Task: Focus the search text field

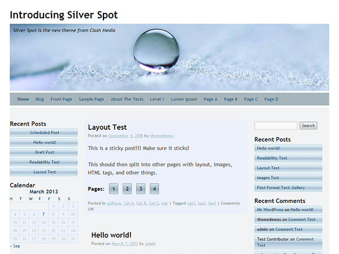Action: pos(276,125)
